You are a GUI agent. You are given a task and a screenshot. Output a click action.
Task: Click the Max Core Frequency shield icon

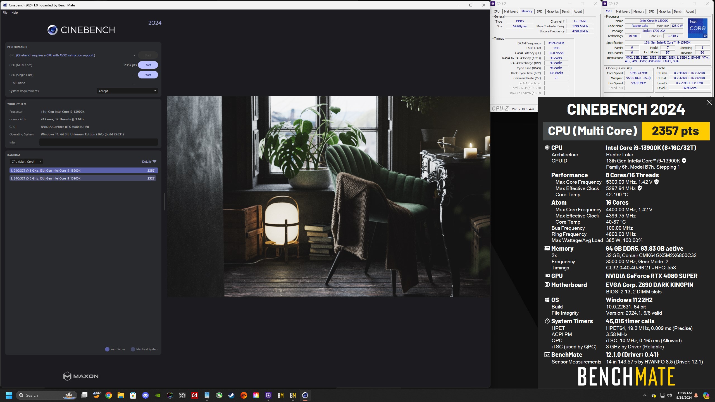pyautogui.click(x=657, y=182)
